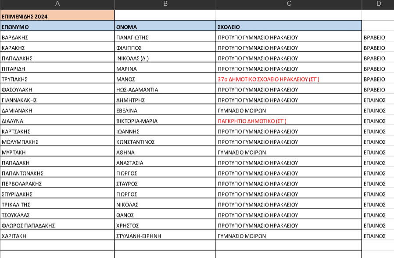Select the cell with ΣΤΥΛΙΑΝΗ-ΕΙΡΗΝΗ
This screenshot has width=394, height=258.
click(165, 236)
